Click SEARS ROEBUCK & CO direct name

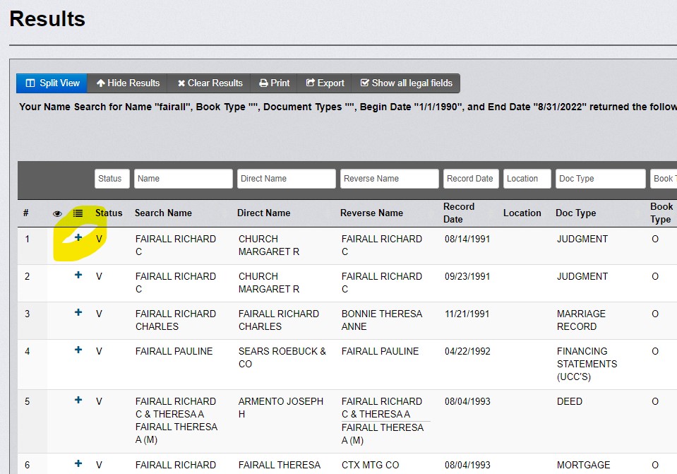click(x=282, y=357)
